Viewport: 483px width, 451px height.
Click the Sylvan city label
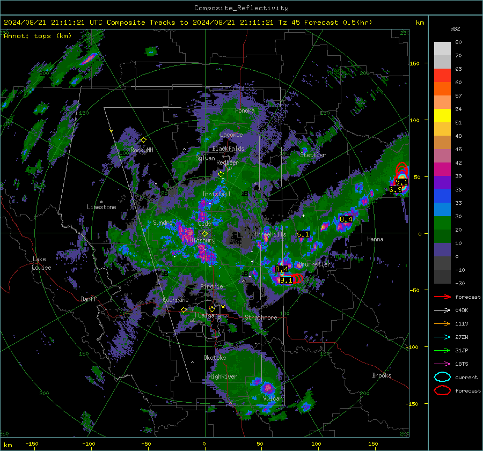[x=205, y=158]
